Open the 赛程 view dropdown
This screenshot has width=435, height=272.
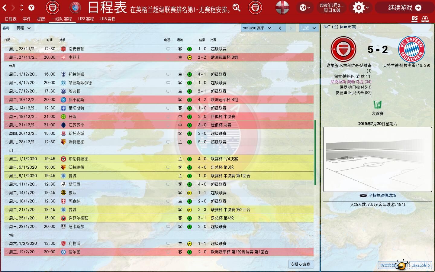point(24,28)
